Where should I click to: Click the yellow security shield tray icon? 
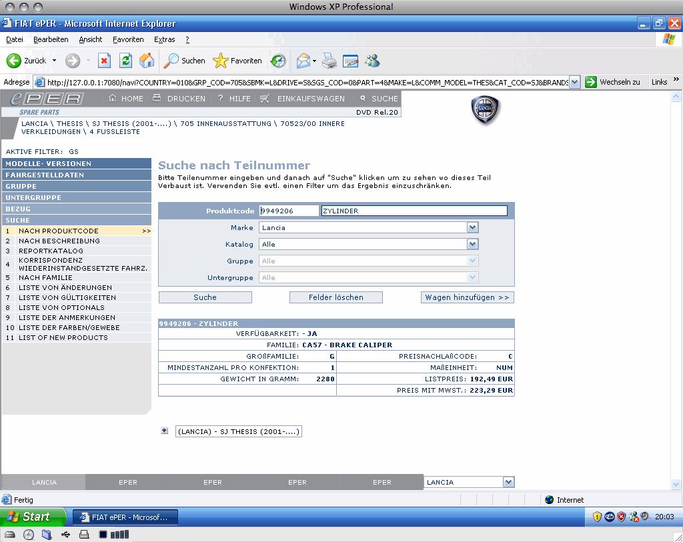pyautogui.click(x=597, y=517)
